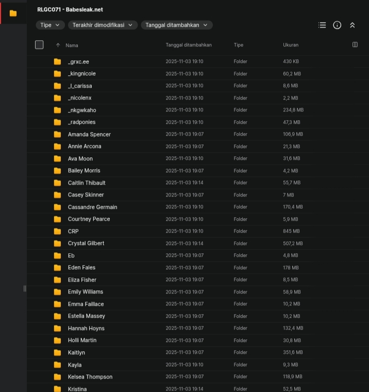This screenshot has height=392, width=369.
Task: Click the size value 9,3 MB
Action: point(291,365)
